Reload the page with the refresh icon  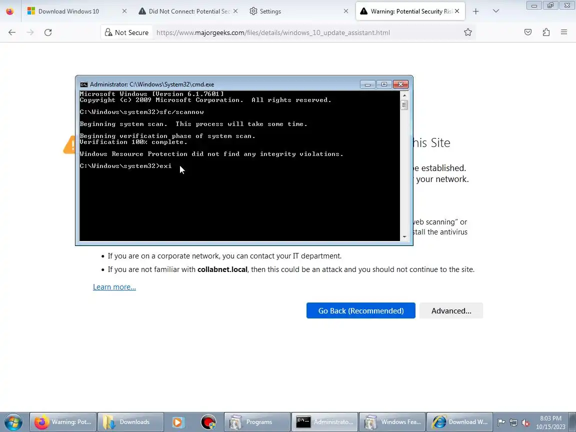48,32
